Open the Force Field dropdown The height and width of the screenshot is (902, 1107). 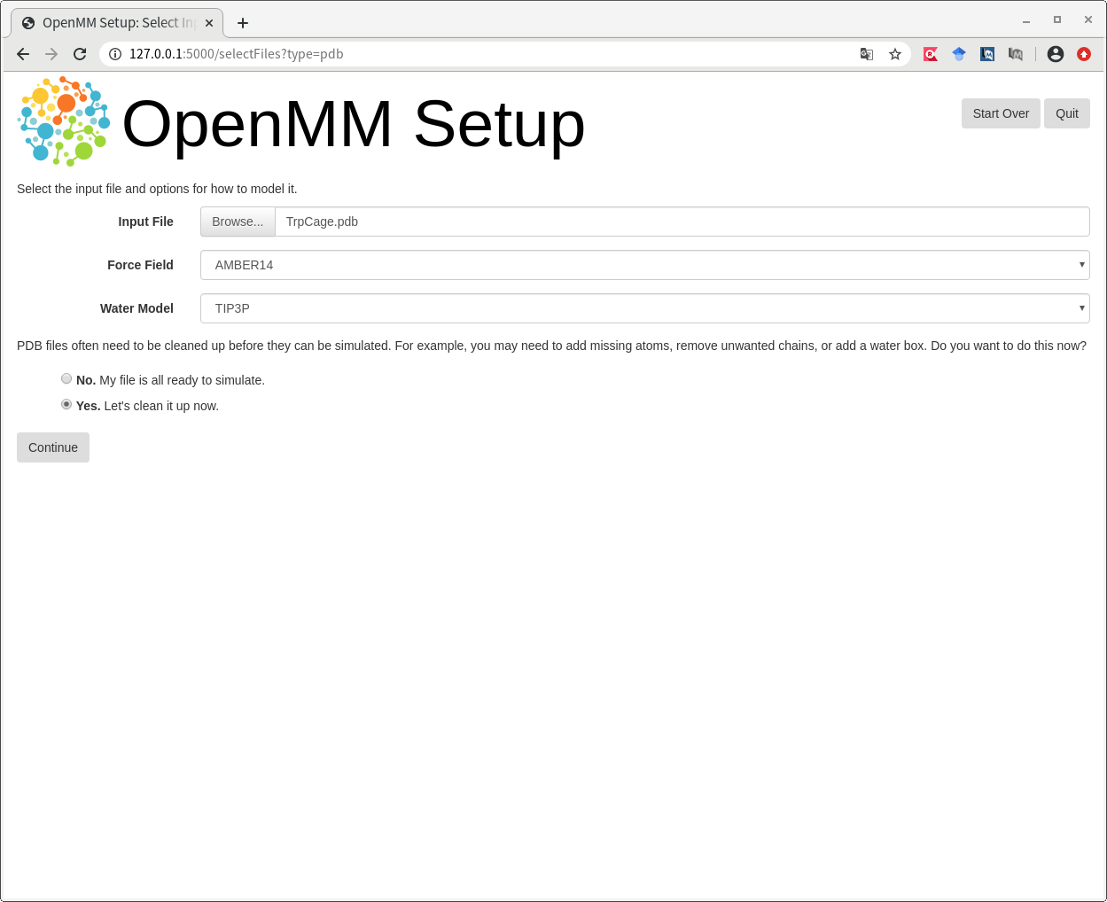[644, 265]
